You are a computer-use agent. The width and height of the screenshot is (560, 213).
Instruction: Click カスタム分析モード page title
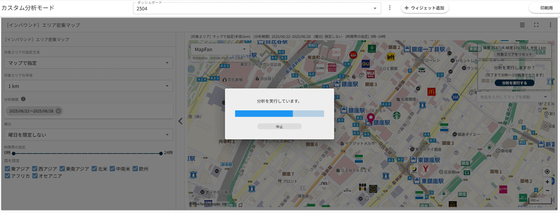click(x=28, y=8)
